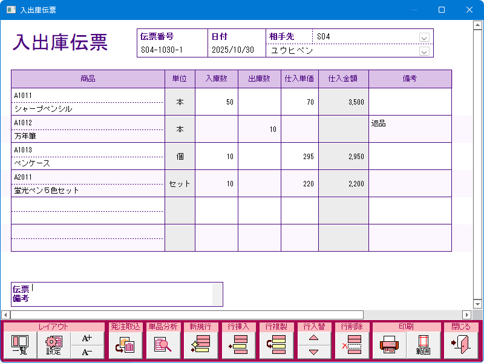Open the ユウヒペン partner name dropdown

tap(424, 51)
